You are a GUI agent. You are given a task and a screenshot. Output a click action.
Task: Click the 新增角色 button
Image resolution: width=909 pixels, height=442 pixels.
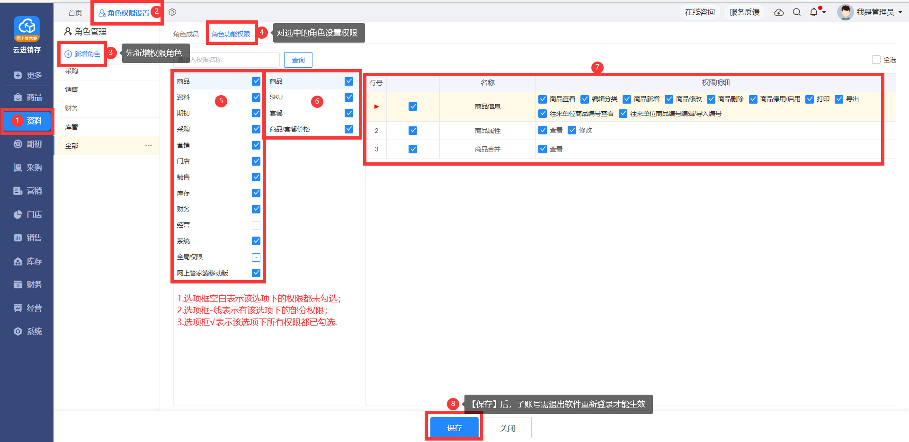click(82, 54)
